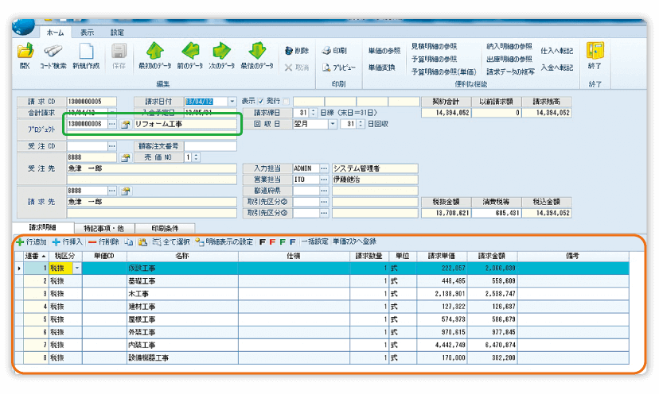Select the 内装工事 row in table
Screen dimensions: 659x394
[x=322, y=345]
